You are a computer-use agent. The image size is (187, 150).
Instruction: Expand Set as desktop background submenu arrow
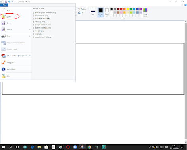coord(30,56)
